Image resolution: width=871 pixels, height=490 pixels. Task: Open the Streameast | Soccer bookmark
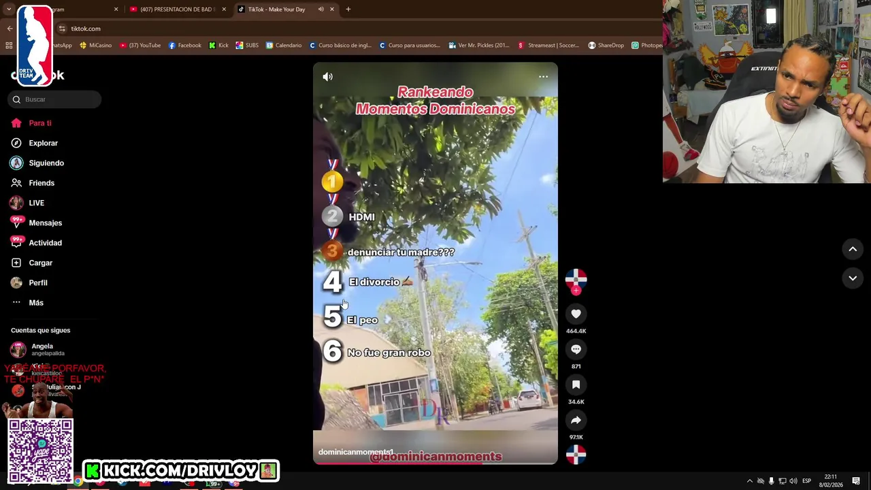548,46
